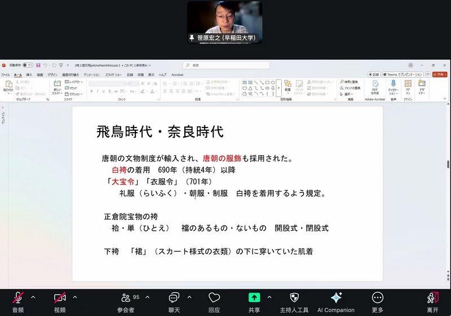Click the reactions (回应) heart icon
The height and width of the screenshot is (316, 451).
214,299
